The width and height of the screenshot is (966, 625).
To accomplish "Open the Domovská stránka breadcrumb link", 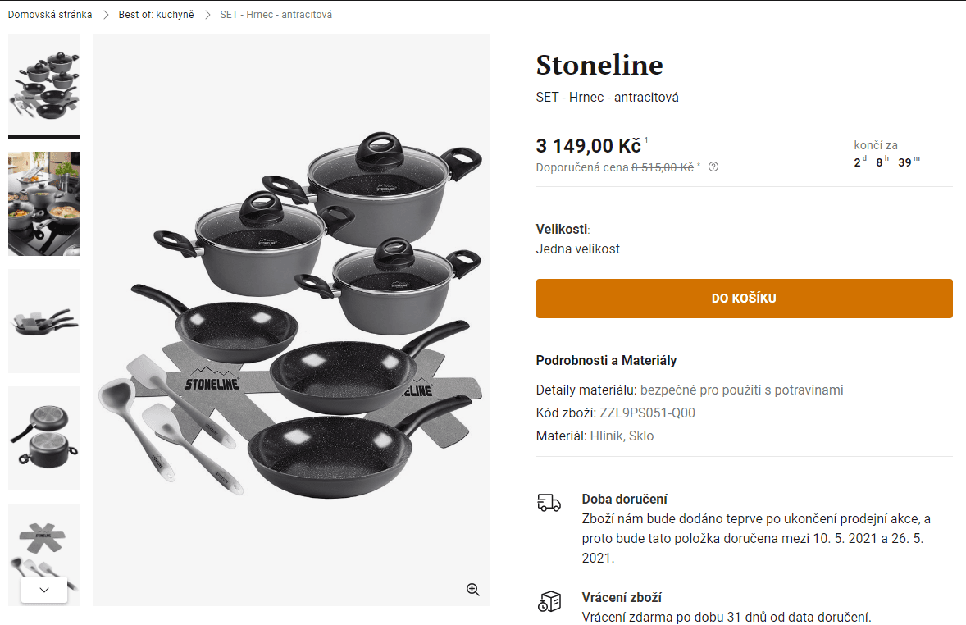I will (49, 14).
